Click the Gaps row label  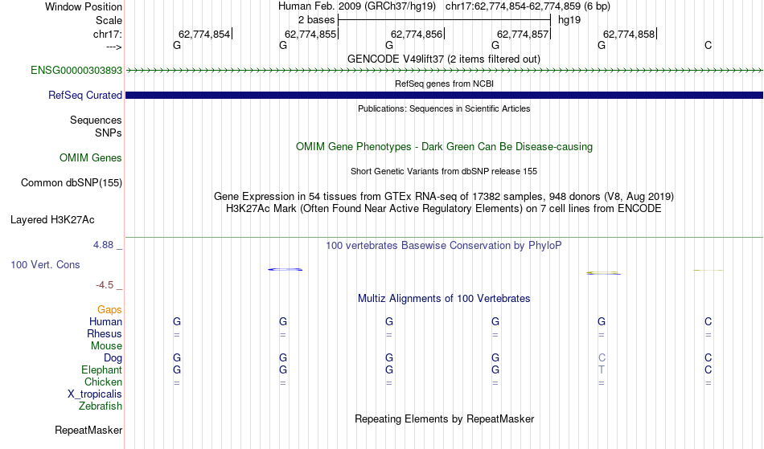(109, 309)
